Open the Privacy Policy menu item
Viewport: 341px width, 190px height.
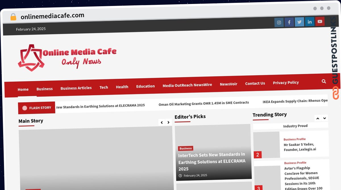click(286, 83)
